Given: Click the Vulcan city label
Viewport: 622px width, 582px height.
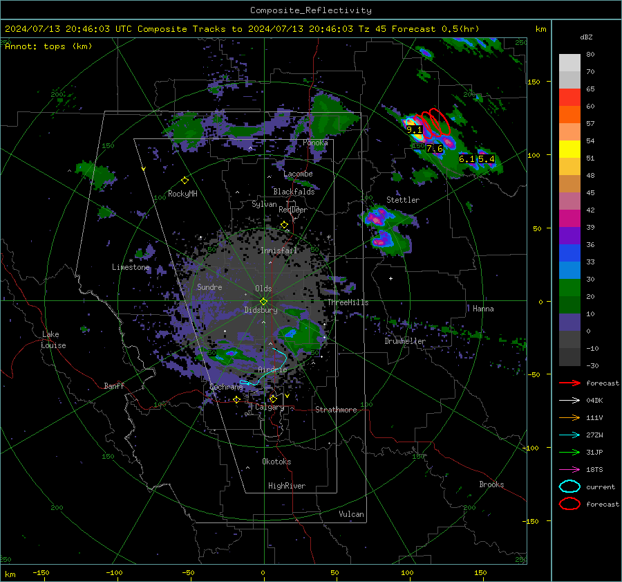Looking at the screenshot, I should (x=351, y=514).
